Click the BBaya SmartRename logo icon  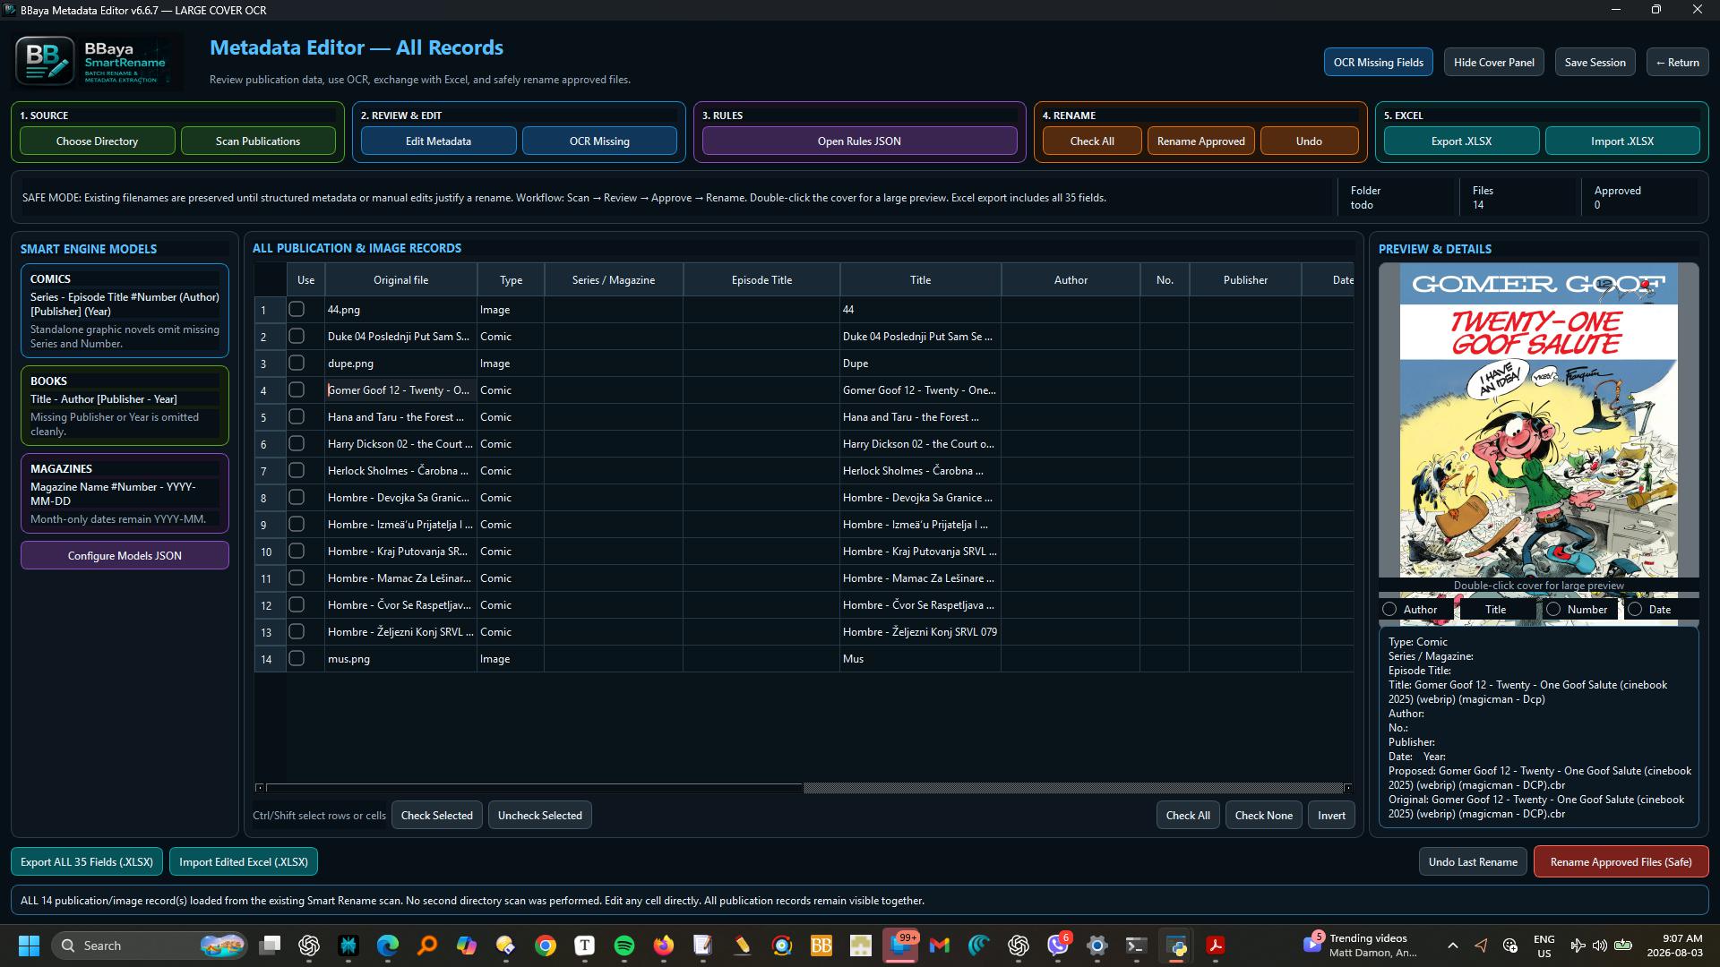[45, 61]
